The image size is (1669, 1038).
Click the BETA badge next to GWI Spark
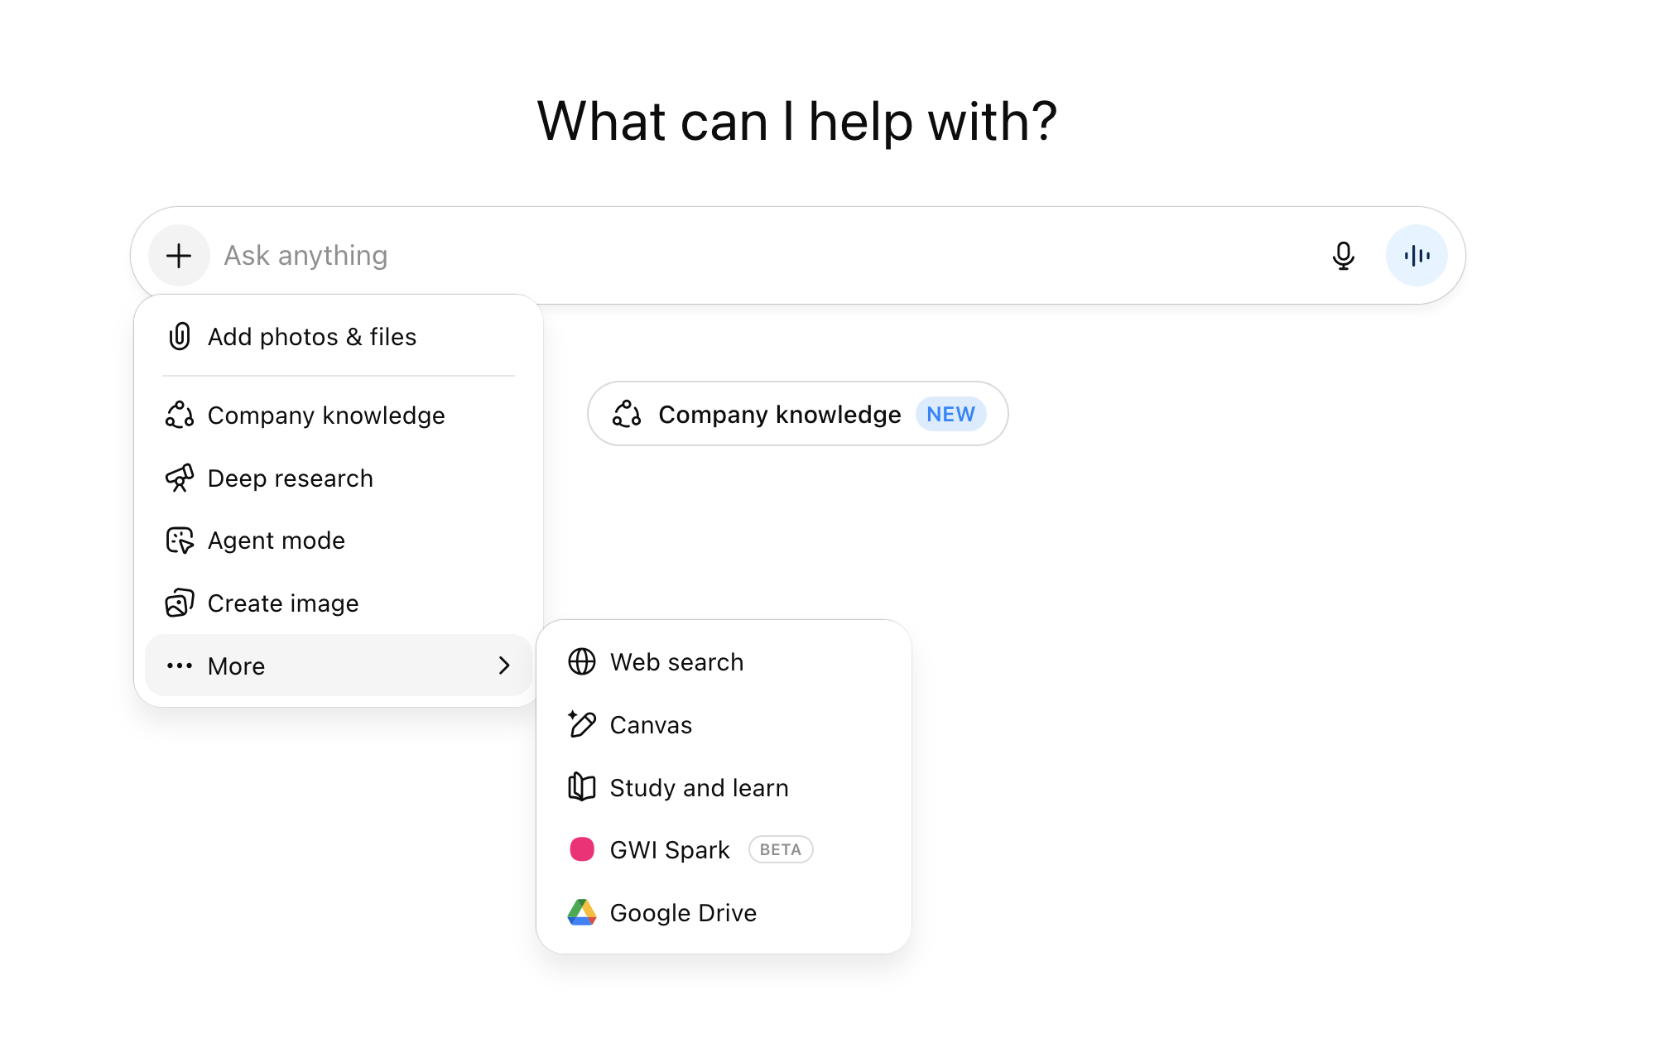coord(780,849)
